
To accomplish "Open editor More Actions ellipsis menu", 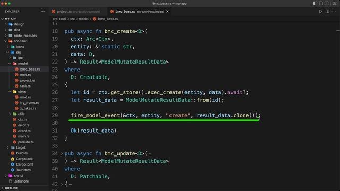I will pos(334,12).
